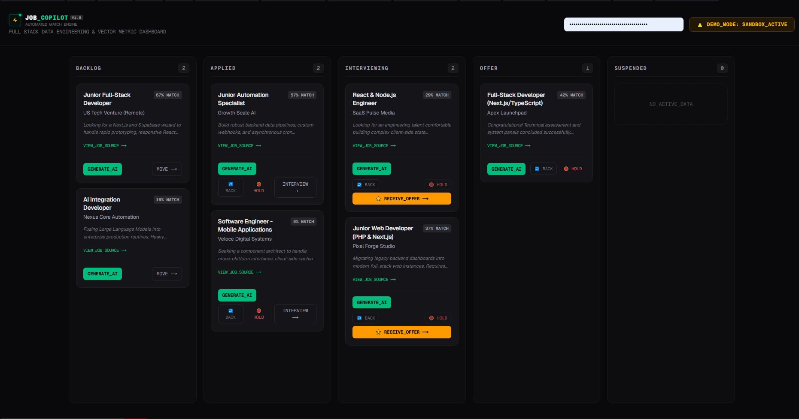Click the DEMO_MODE: SANDBOX_ACTIVE badge
This screenshot has height=419, width=799.
[x=741, y=24]
